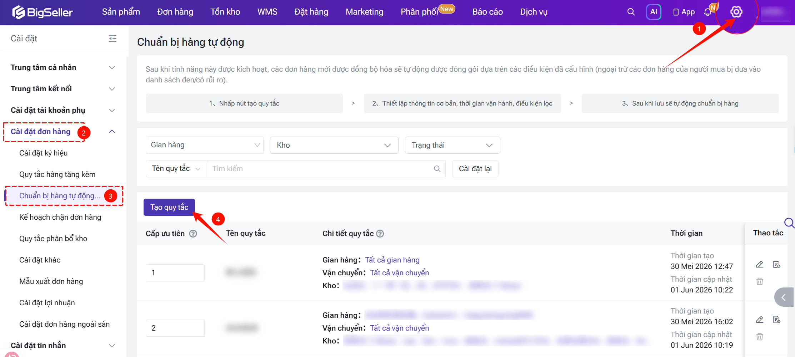This screenshot has height=357, width=795.
Task: Open Quy tắc hàng tặng kèm
Action: (x=57, y=174)
